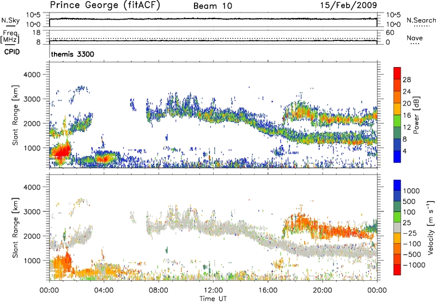This screenshot has height=302, width=436.
Task: Click 'Slant Range [km]' label of velocity panel
Action: click(15, 228)
